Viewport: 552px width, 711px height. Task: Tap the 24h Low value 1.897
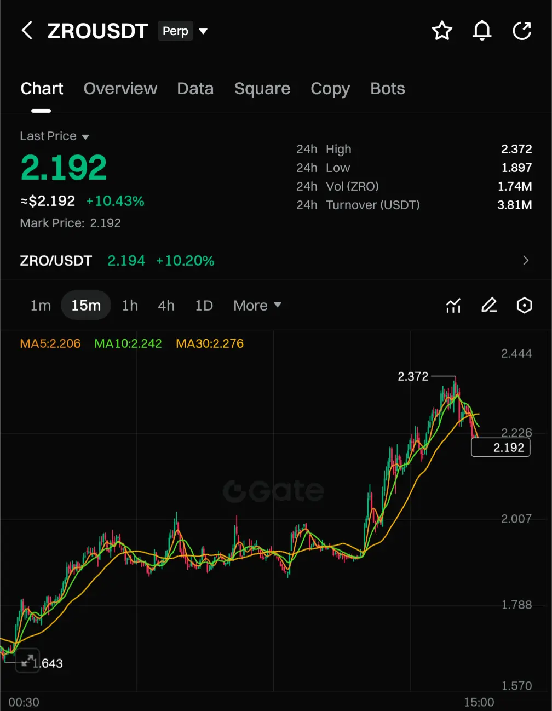click(x=516, y=168)
